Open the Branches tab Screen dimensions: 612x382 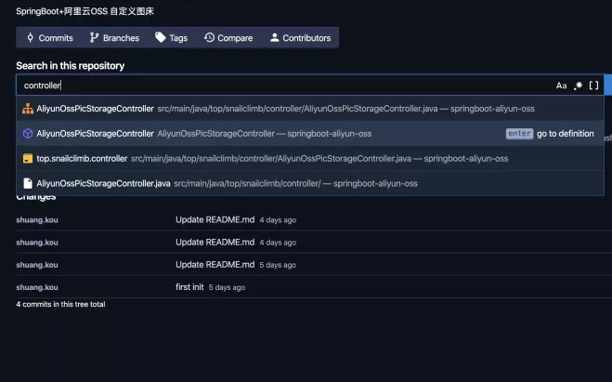114,38
